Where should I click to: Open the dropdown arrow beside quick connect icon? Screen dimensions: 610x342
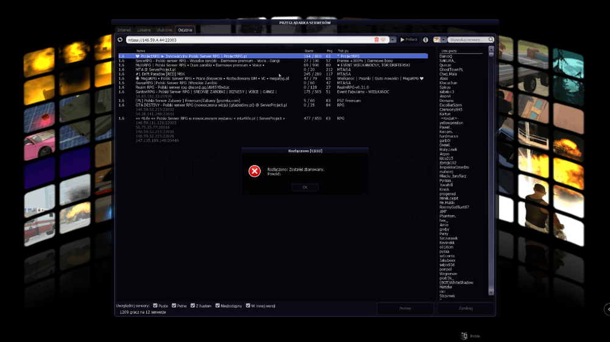pyautogui.click(x=443, y=40)
